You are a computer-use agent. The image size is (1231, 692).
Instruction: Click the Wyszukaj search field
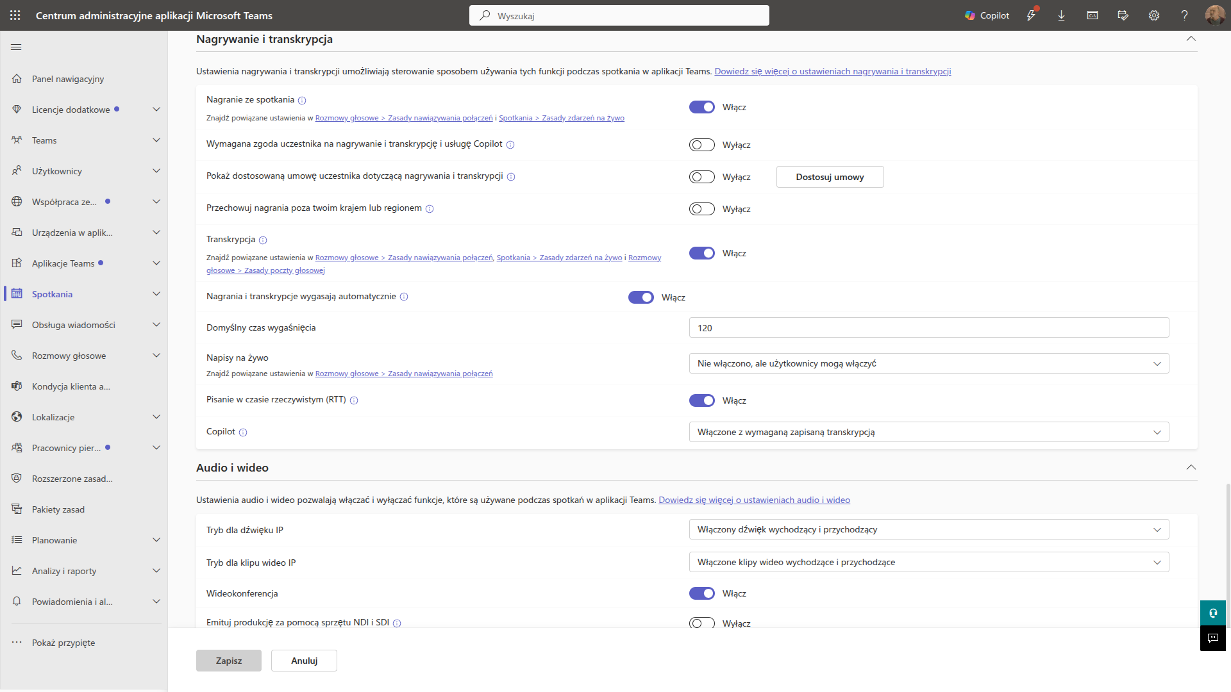click(619, 15)
